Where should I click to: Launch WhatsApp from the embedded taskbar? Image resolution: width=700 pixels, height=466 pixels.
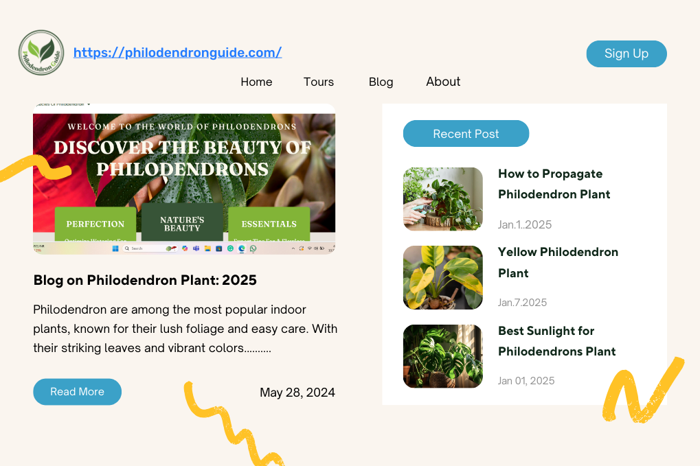coord(253,248)
